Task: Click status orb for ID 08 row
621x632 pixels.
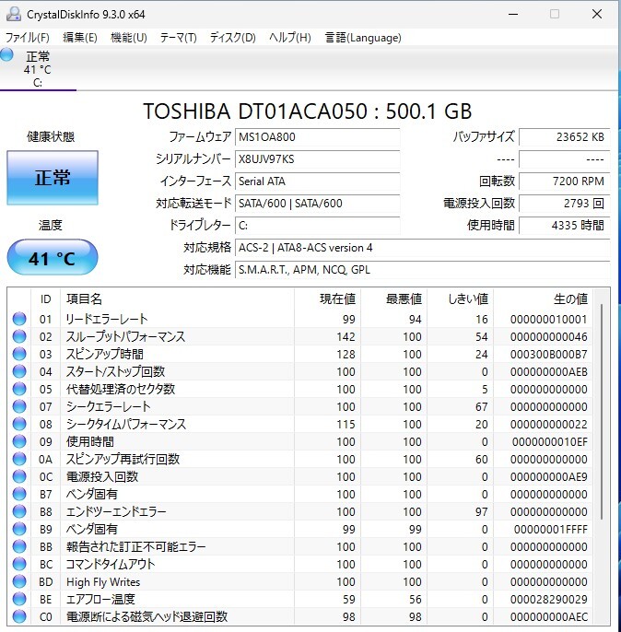Action: tap(19, 424)
